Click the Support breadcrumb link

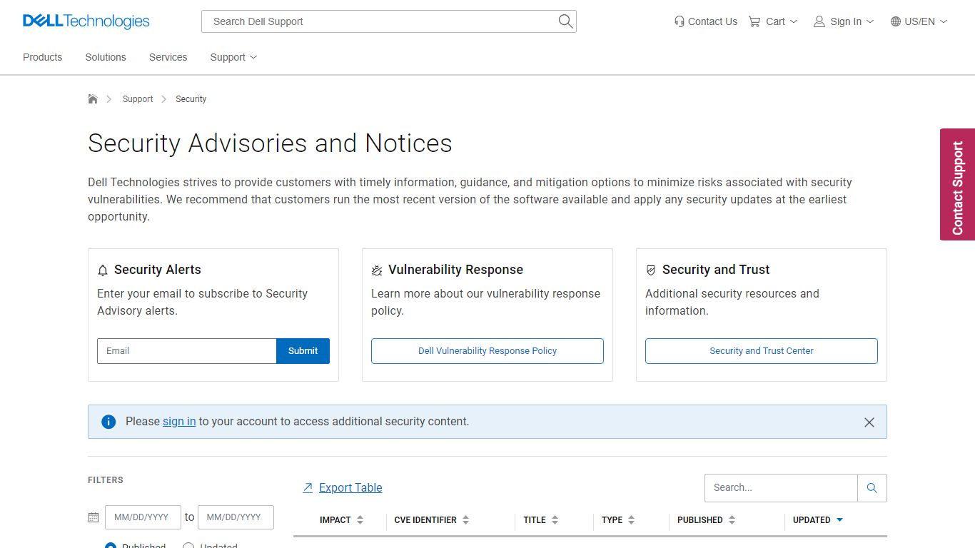(x=138, y=99)
